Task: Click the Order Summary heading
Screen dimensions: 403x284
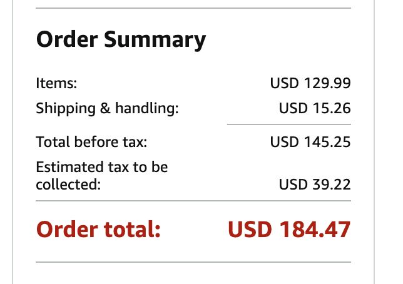Action: coord(121,40)
